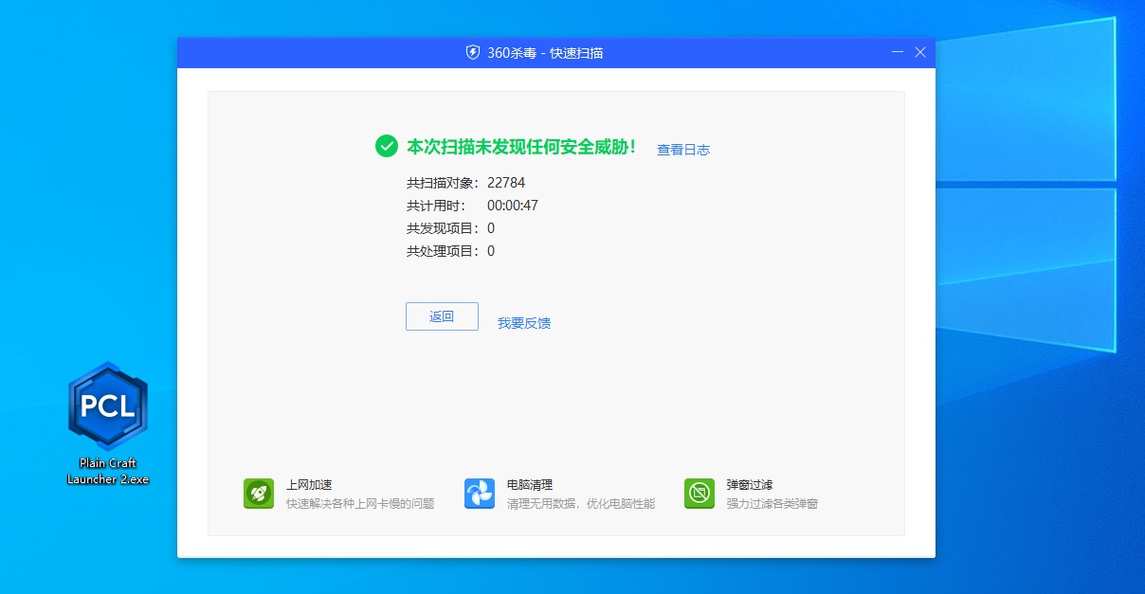Open the 查看日志 link

point(683,150)
